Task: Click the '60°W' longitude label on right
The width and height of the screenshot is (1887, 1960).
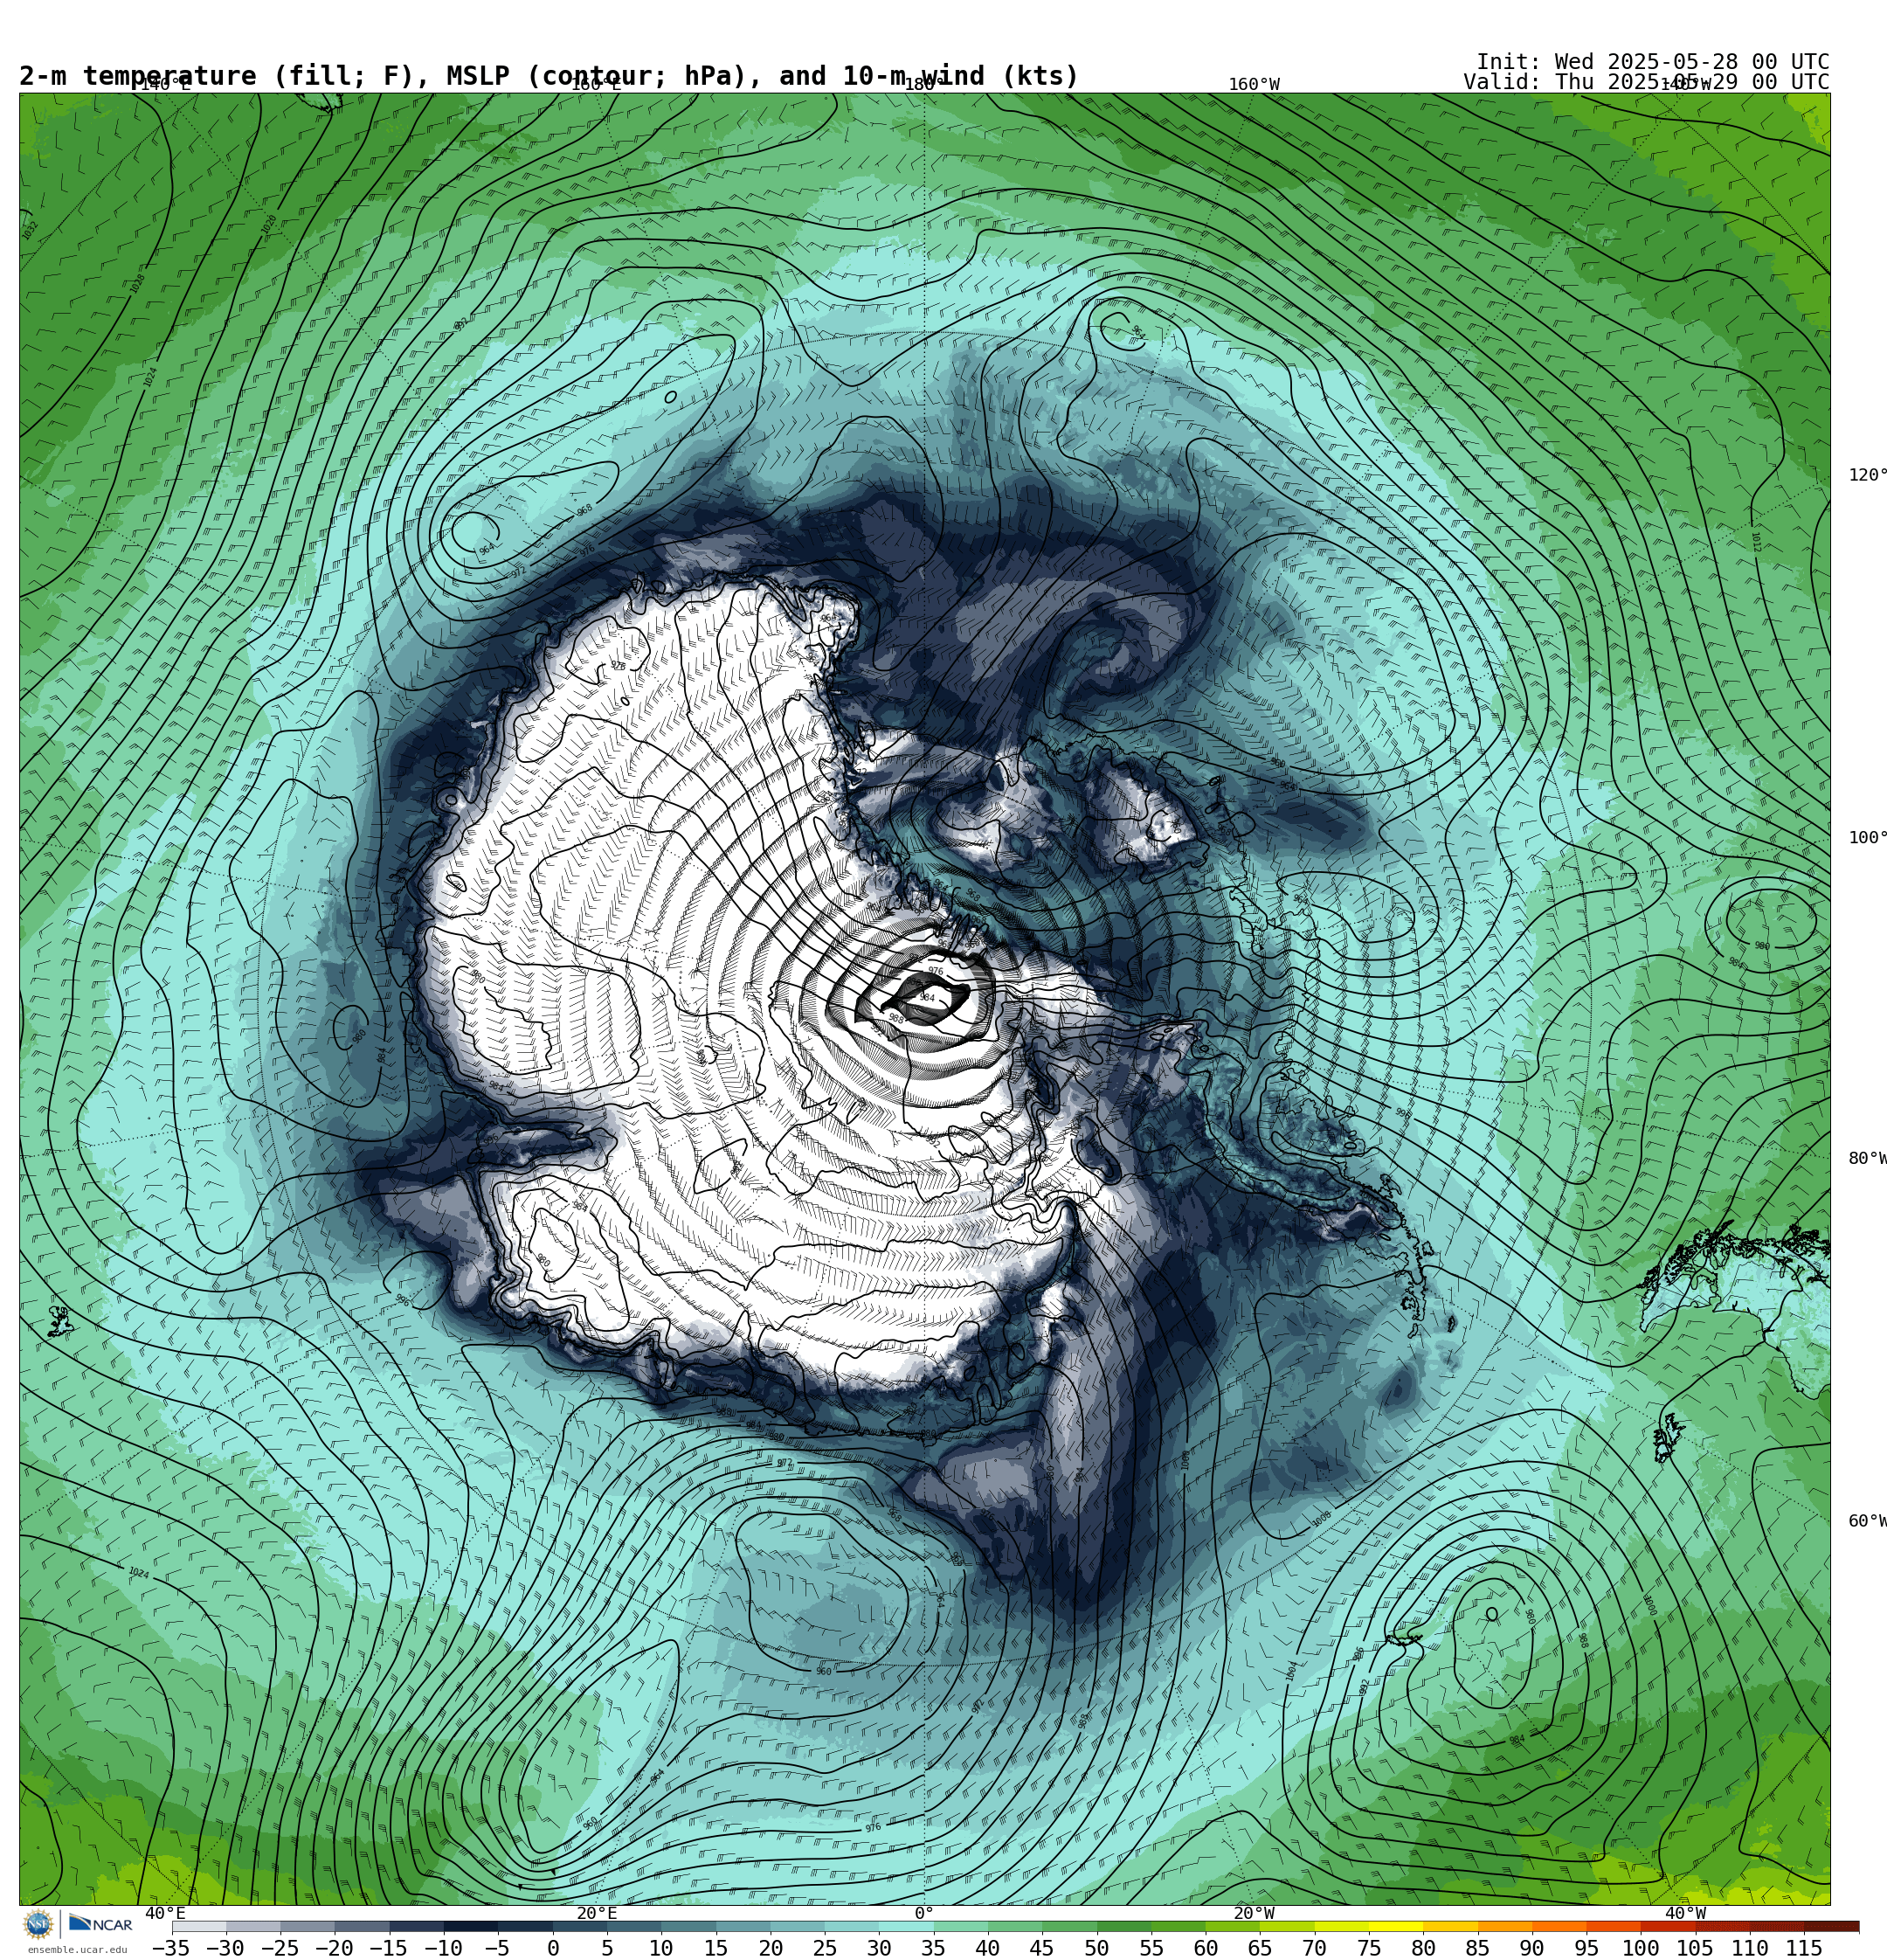Action: coord(1867,1521)
